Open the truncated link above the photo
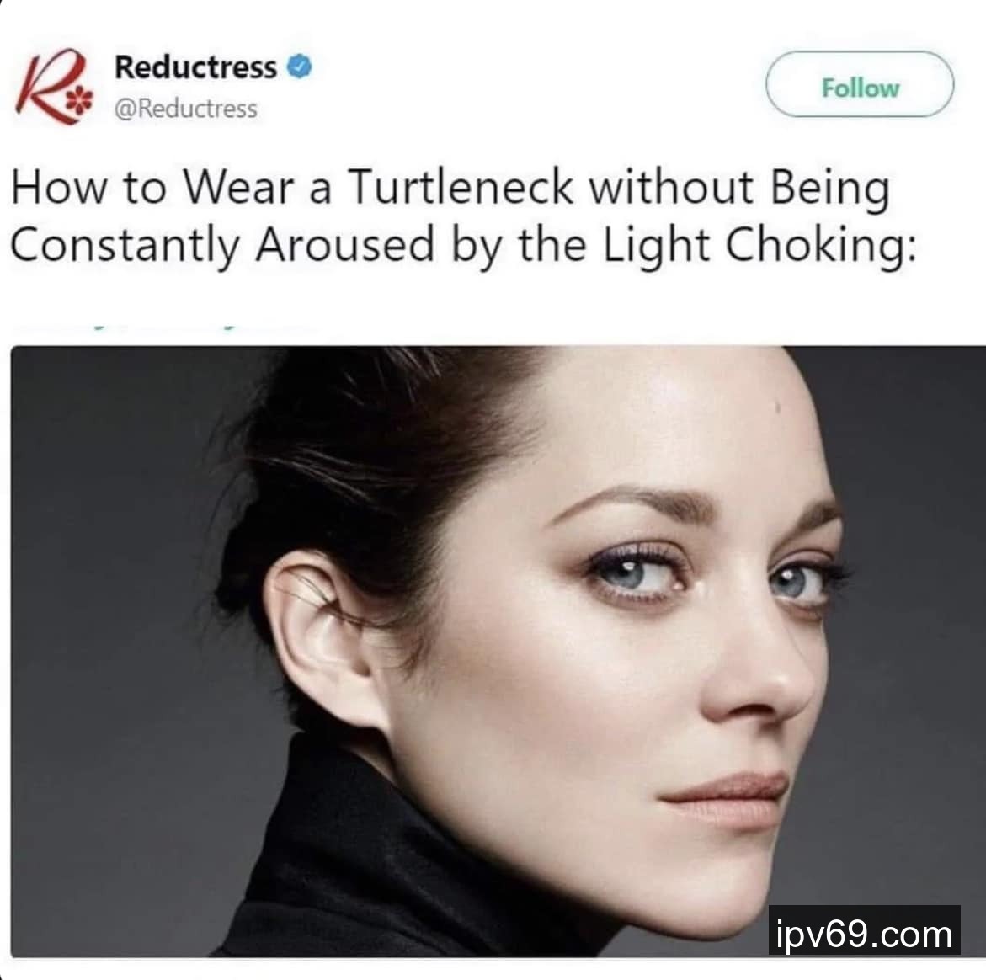Viewport: 986px width, 980px height. click(x=163, y=327)
